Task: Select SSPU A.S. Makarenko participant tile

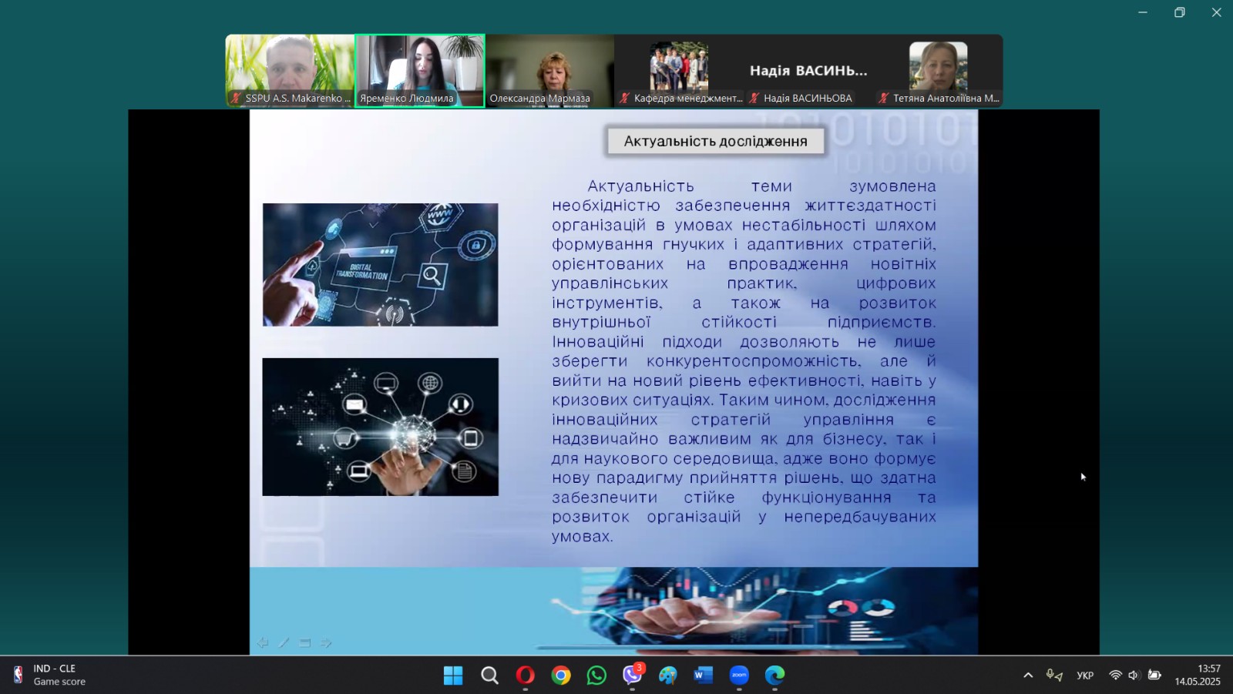Action: coord(290,70)
